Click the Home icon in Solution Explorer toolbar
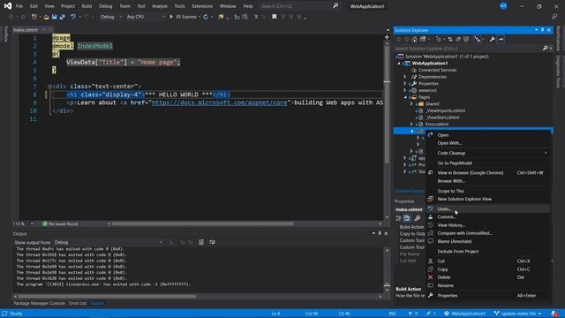Screen dimensions: 565x318 [x=415, y=39]
